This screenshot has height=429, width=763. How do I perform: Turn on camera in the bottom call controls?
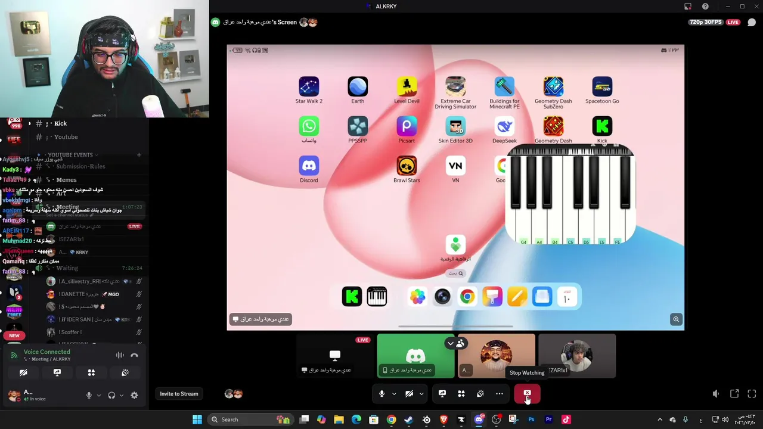[x=409, y=394]
